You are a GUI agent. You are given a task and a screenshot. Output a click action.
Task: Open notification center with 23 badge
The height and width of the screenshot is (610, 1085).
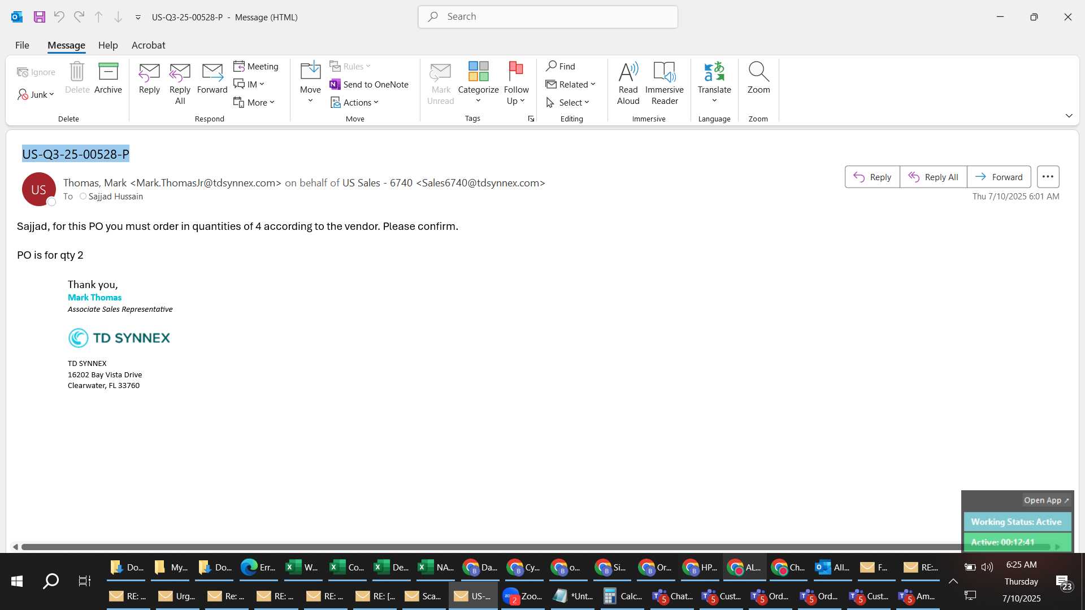1064,583
